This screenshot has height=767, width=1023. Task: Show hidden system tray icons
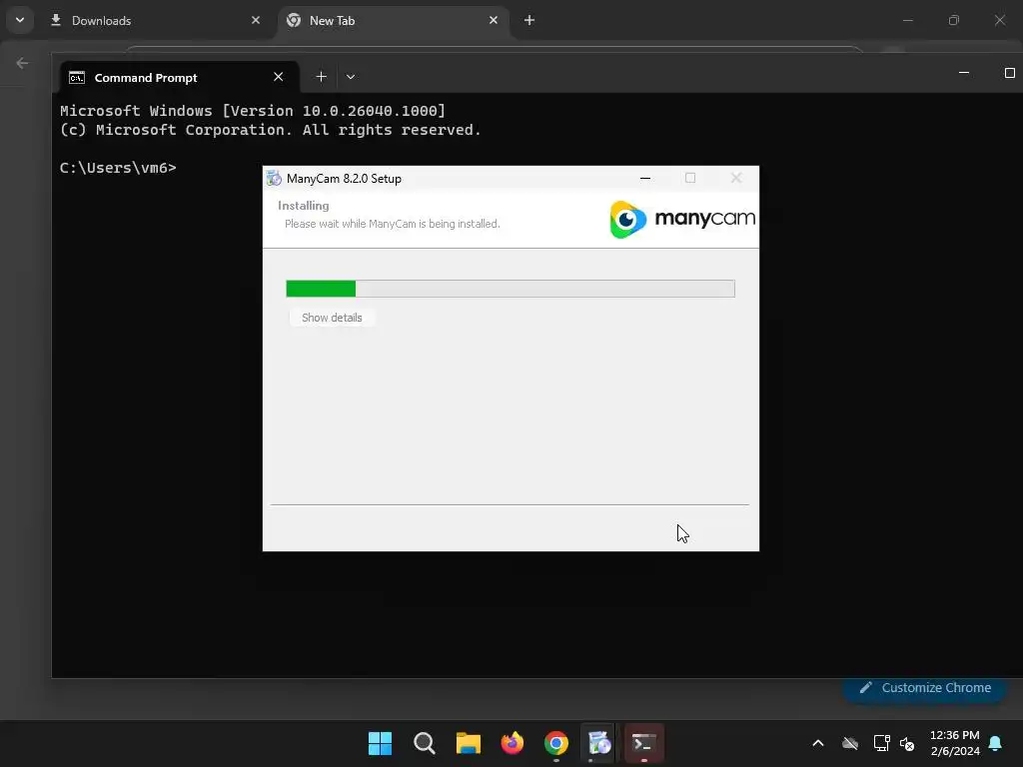coord(818,743)
